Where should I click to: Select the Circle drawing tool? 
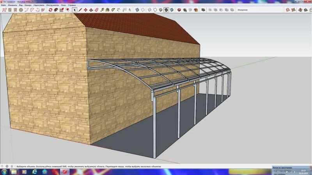coord(21,10)
